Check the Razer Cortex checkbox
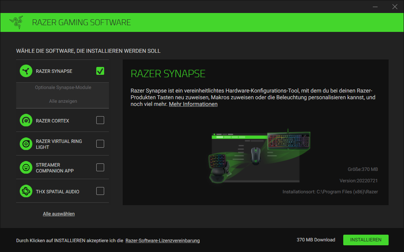 [x=100, y=120]
